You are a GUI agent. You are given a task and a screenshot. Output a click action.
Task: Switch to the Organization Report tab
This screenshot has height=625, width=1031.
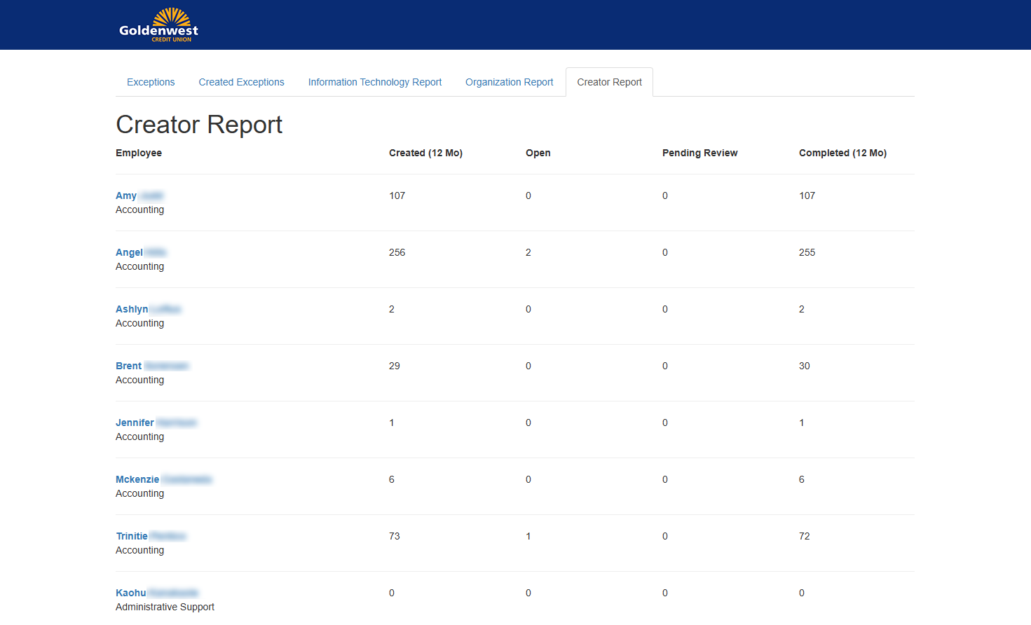(509, 82)
